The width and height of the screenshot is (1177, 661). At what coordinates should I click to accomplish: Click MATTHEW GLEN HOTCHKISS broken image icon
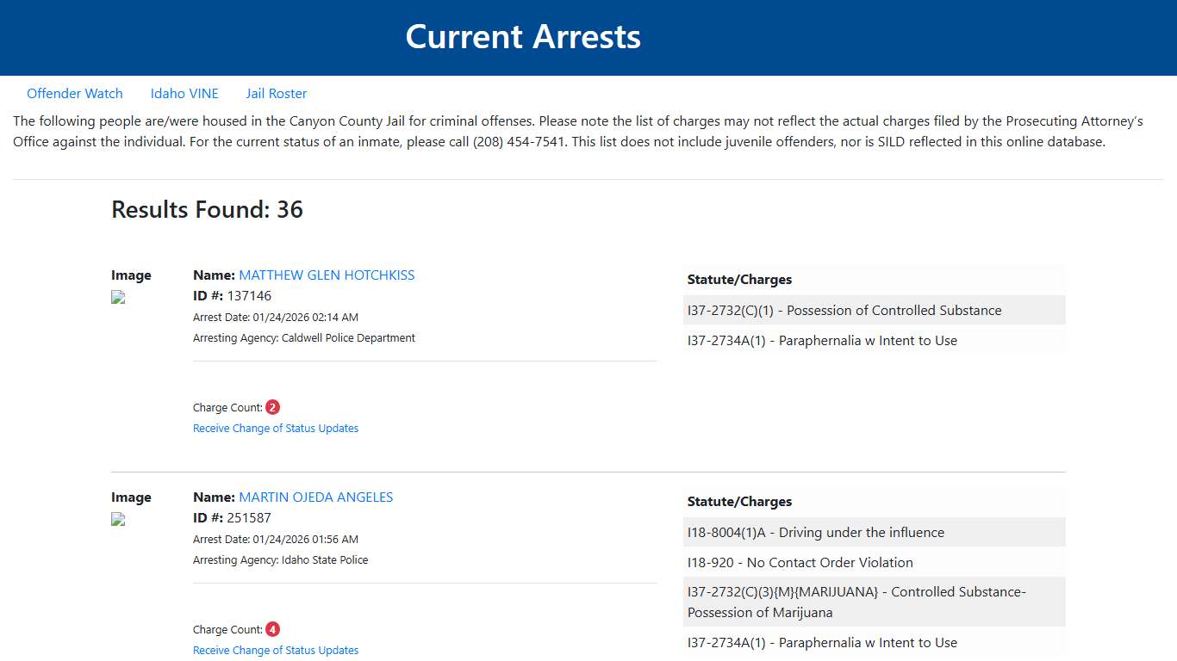coord(116,297)
